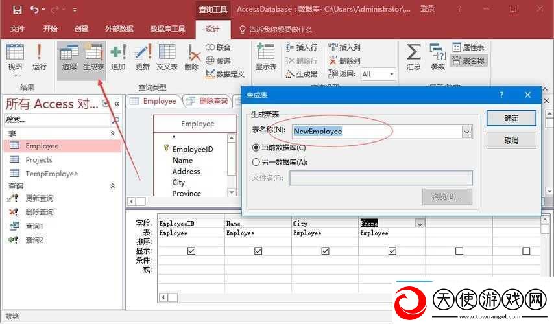Viewport: 554px width, 324px height.
Task: Open the Property Sheet (属性表)
Action: [x=468, y=47]
